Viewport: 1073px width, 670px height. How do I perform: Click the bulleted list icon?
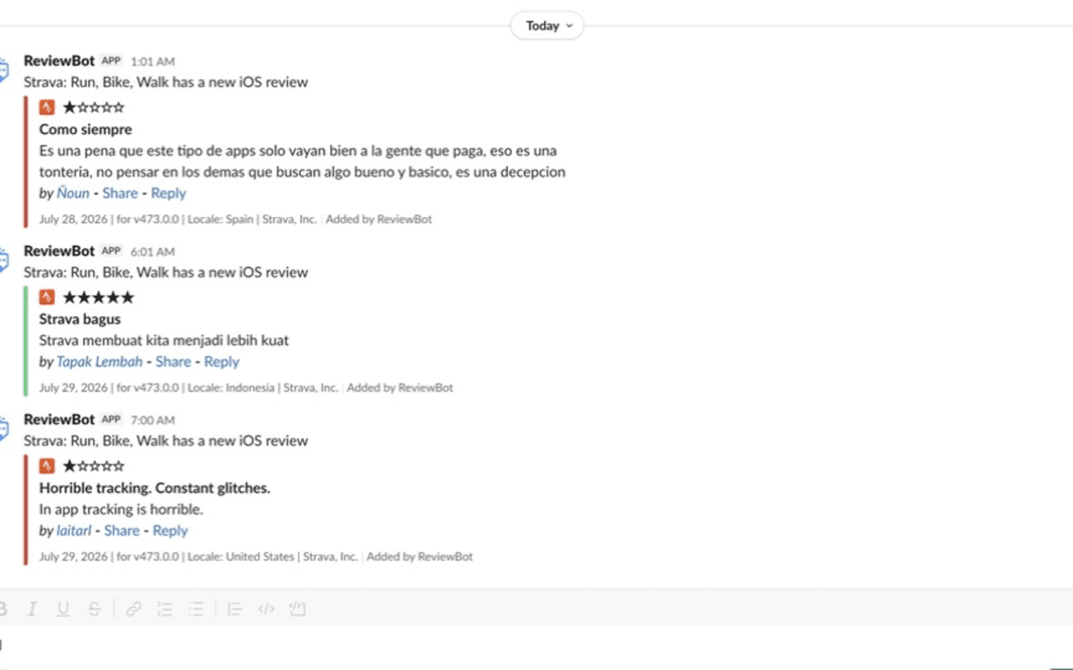(x=196, y=608)
